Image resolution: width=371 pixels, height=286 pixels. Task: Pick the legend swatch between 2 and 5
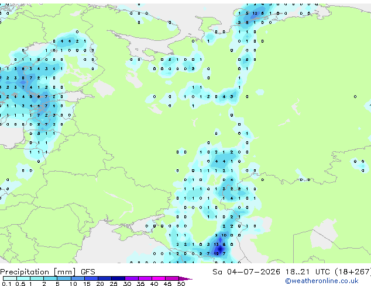(50, 278)
